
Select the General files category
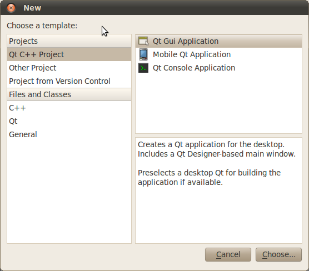coord(69,134)
